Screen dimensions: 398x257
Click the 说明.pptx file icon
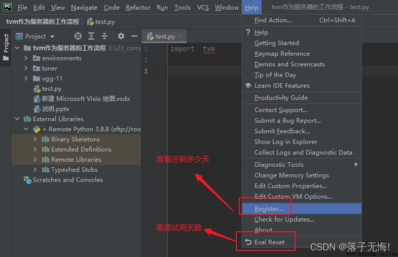tap(37, 109)
